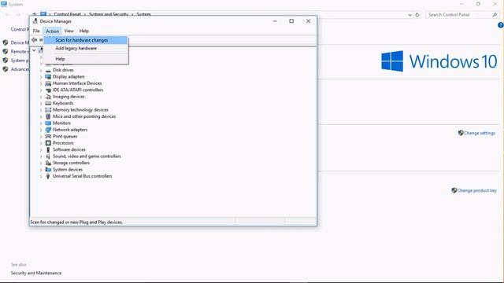The image size is (504, 283).
Task: Click the Print queues icon
Action: [x=48, y=136]
